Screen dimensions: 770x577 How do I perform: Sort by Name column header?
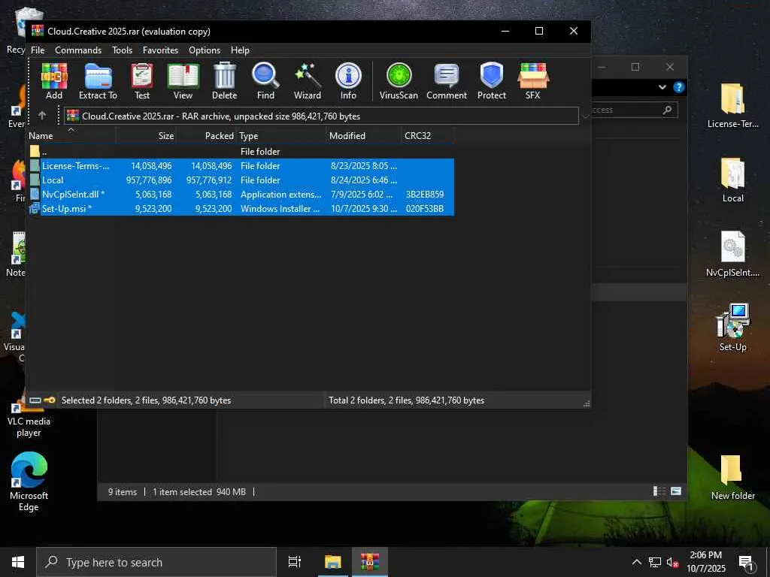[x=71, y=136]
